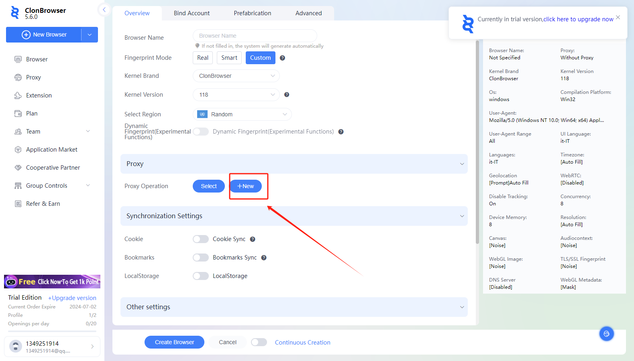Collapse the Proxy section

[462, 164]
